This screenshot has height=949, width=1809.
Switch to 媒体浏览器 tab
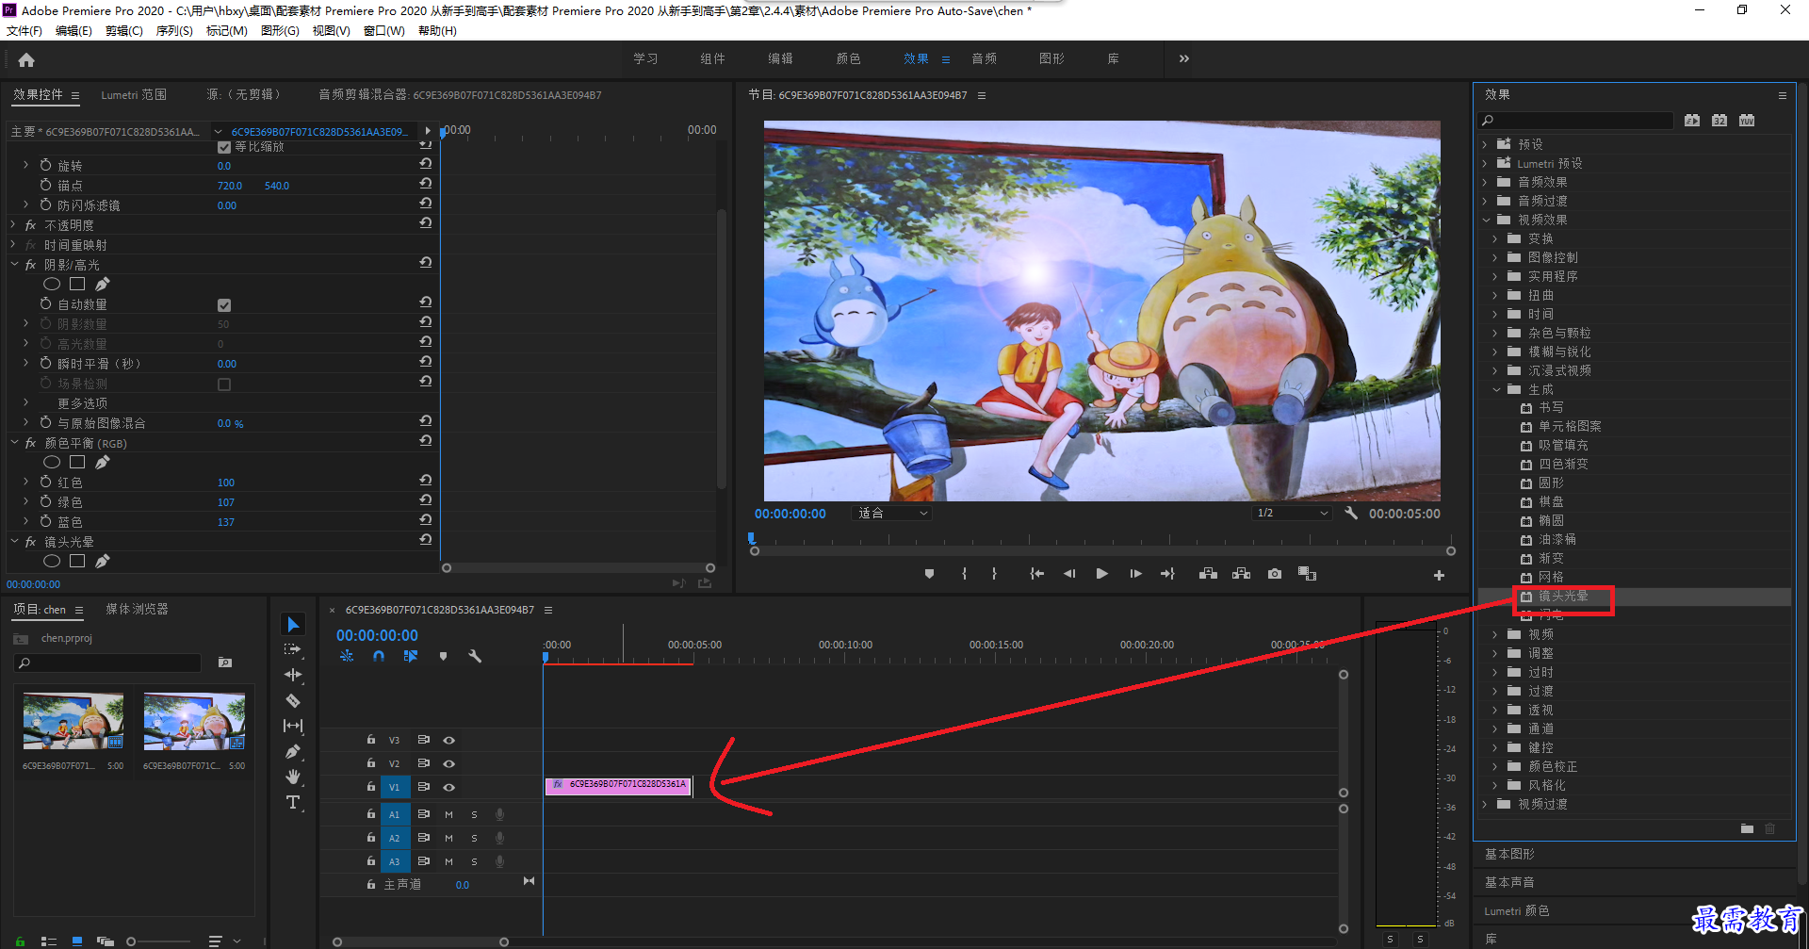pos(137,610)
